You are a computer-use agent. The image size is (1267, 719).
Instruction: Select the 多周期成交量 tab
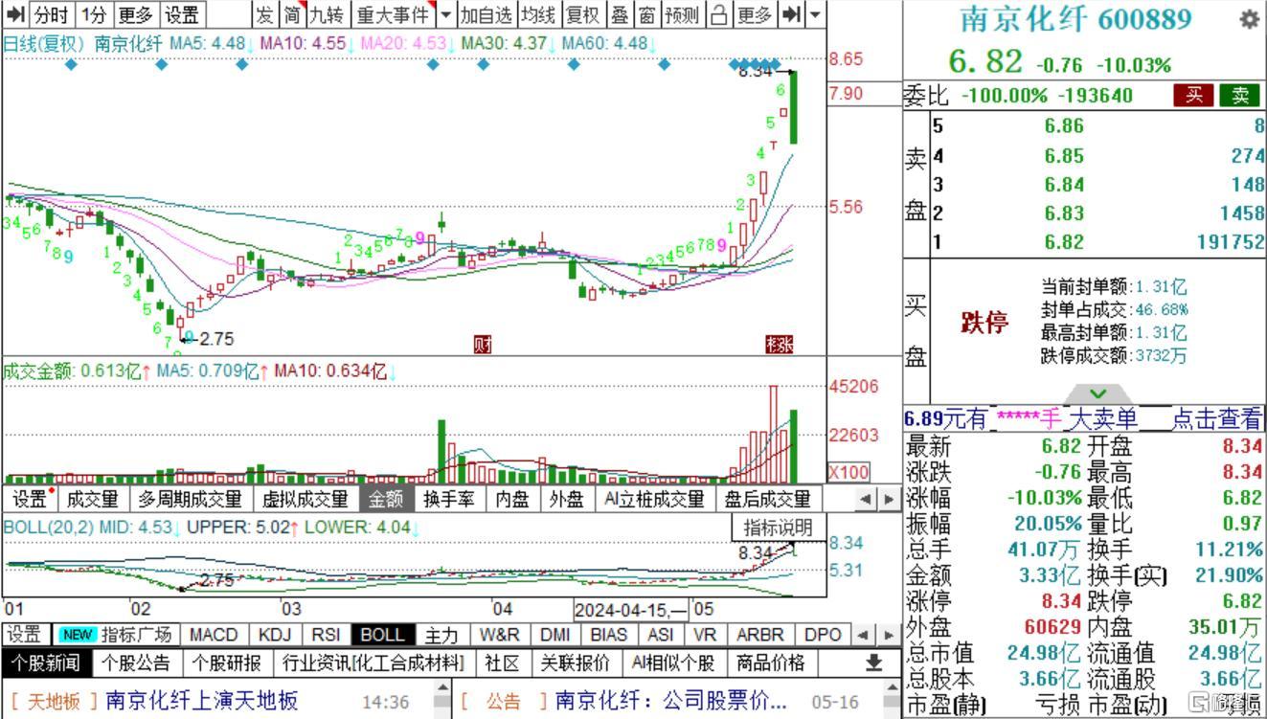(191, 499)
